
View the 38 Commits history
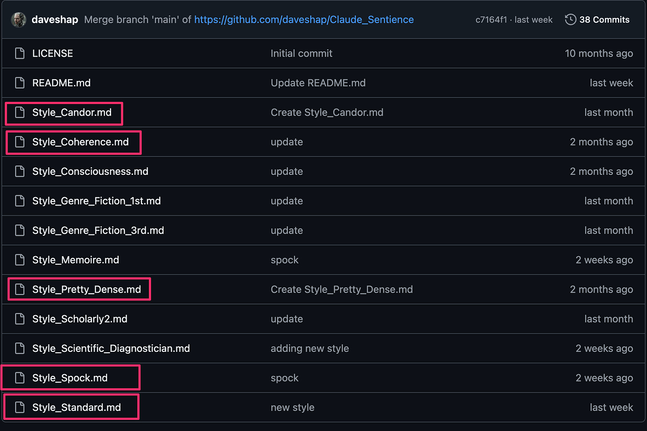coord(604,20)
